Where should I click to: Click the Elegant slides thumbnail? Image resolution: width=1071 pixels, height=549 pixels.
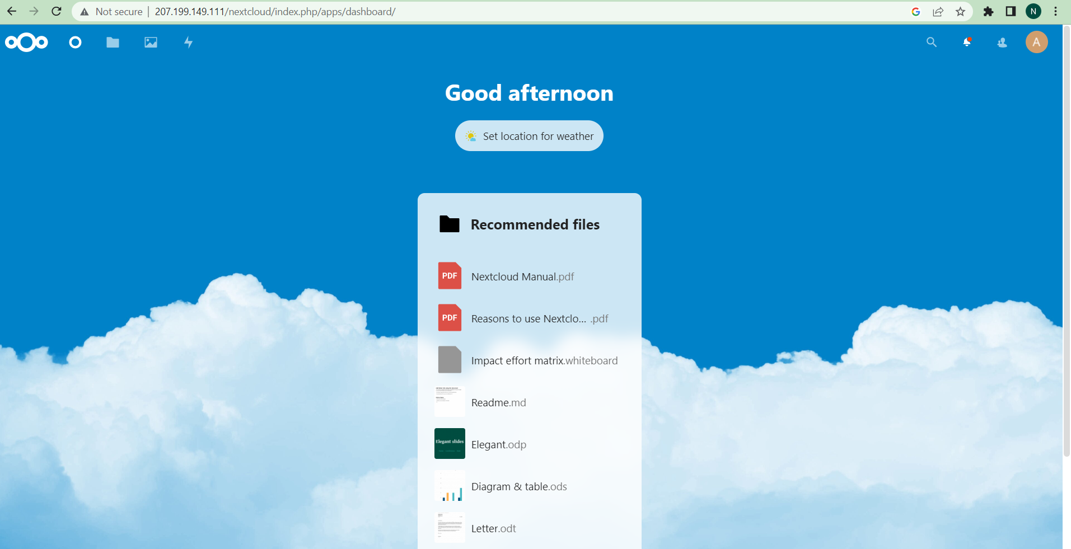[450, 444]
